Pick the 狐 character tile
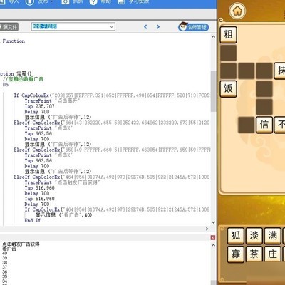 pos(236,236)
